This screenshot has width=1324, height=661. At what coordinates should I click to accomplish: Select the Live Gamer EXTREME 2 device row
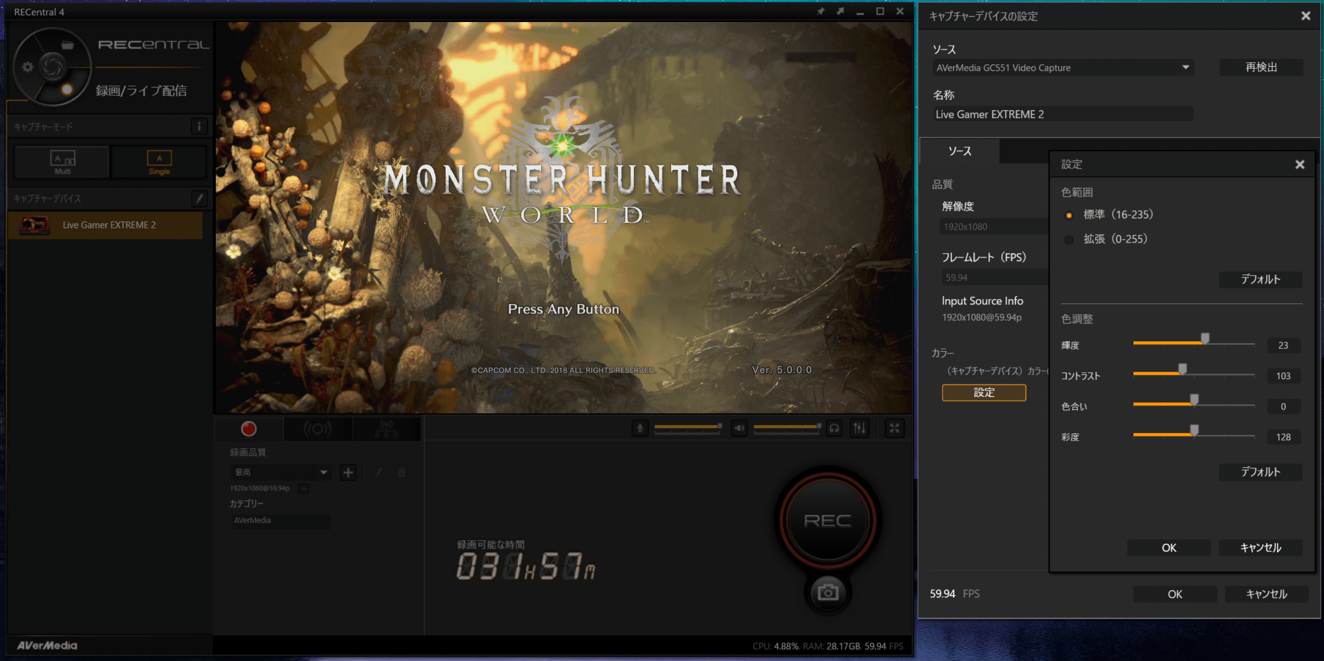coord(105,225)
